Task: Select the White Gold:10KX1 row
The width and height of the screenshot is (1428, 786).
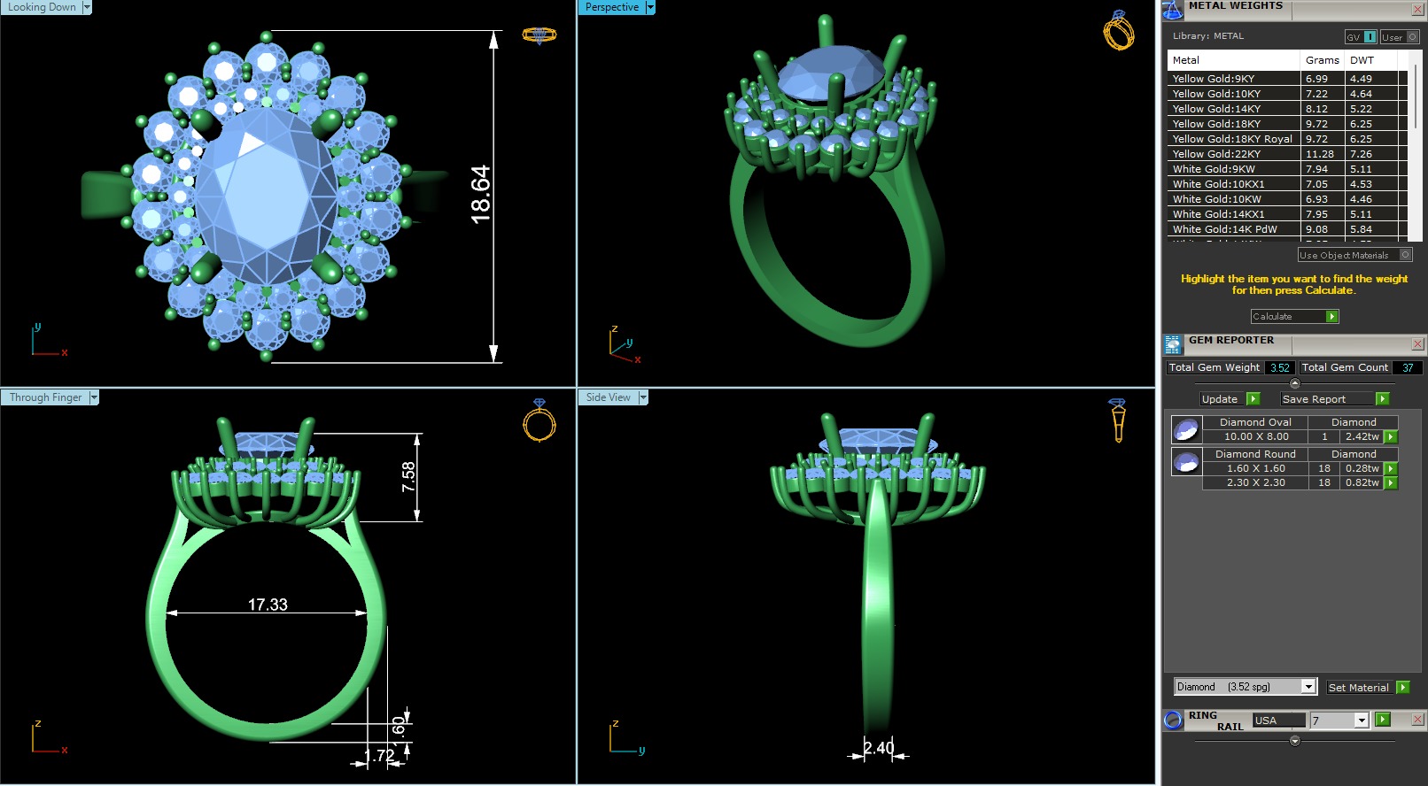Action: point(1287,184)
